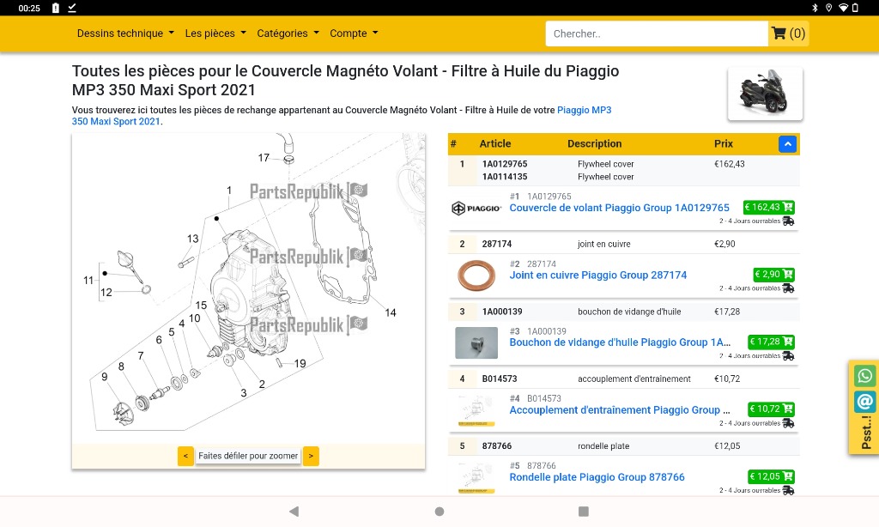Select article 1A000139 table row
The height and width of the screenshot is (527, 879).
pyautogui.click(x=623, y=312)
